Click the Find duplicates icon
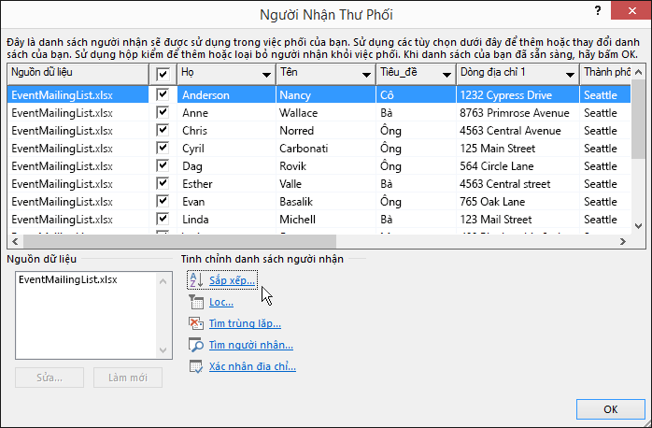Viewport: 652px width, 428px height. pyautogui.click(x=196, y=323)
